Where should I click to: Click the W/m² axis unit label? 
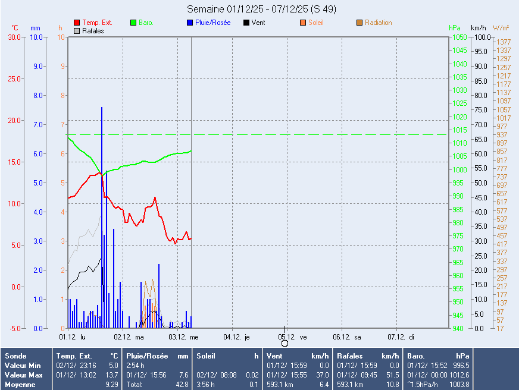coord(501,28)
